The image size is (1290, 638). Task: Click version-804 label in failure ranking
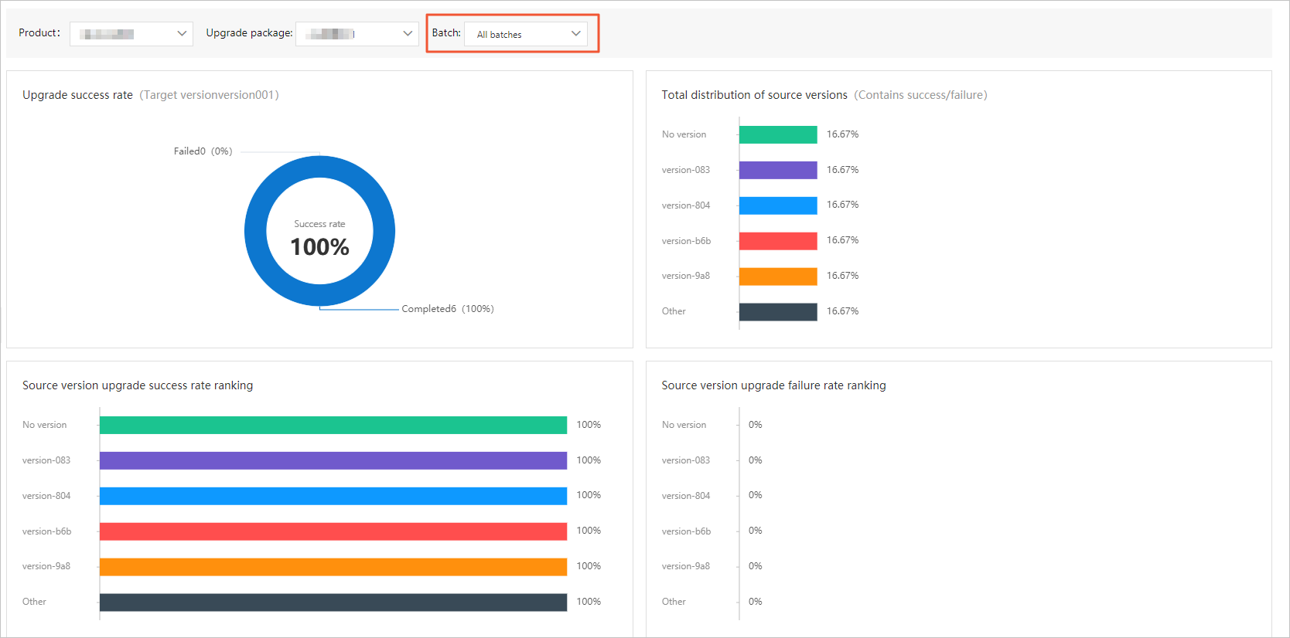tap(685, 496)
